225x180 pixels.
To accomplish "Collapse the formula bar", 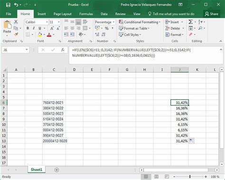I will click(221, 50).
